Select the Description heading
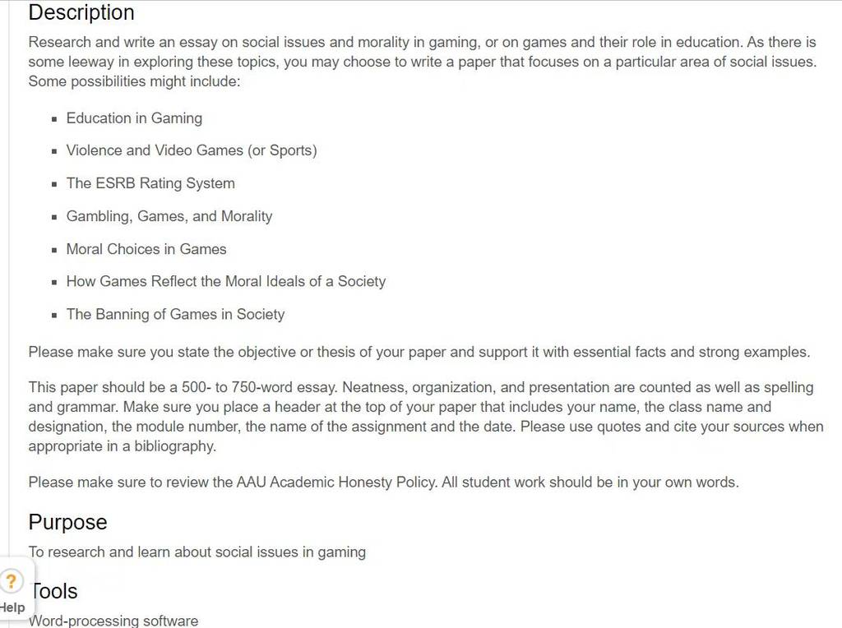 (x=81, y=12)
